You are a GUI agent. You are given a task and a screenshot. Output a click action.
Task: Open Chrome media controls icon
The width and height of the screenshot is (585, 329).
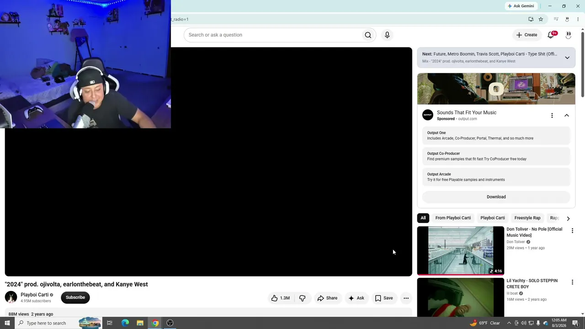click(556, 19)
